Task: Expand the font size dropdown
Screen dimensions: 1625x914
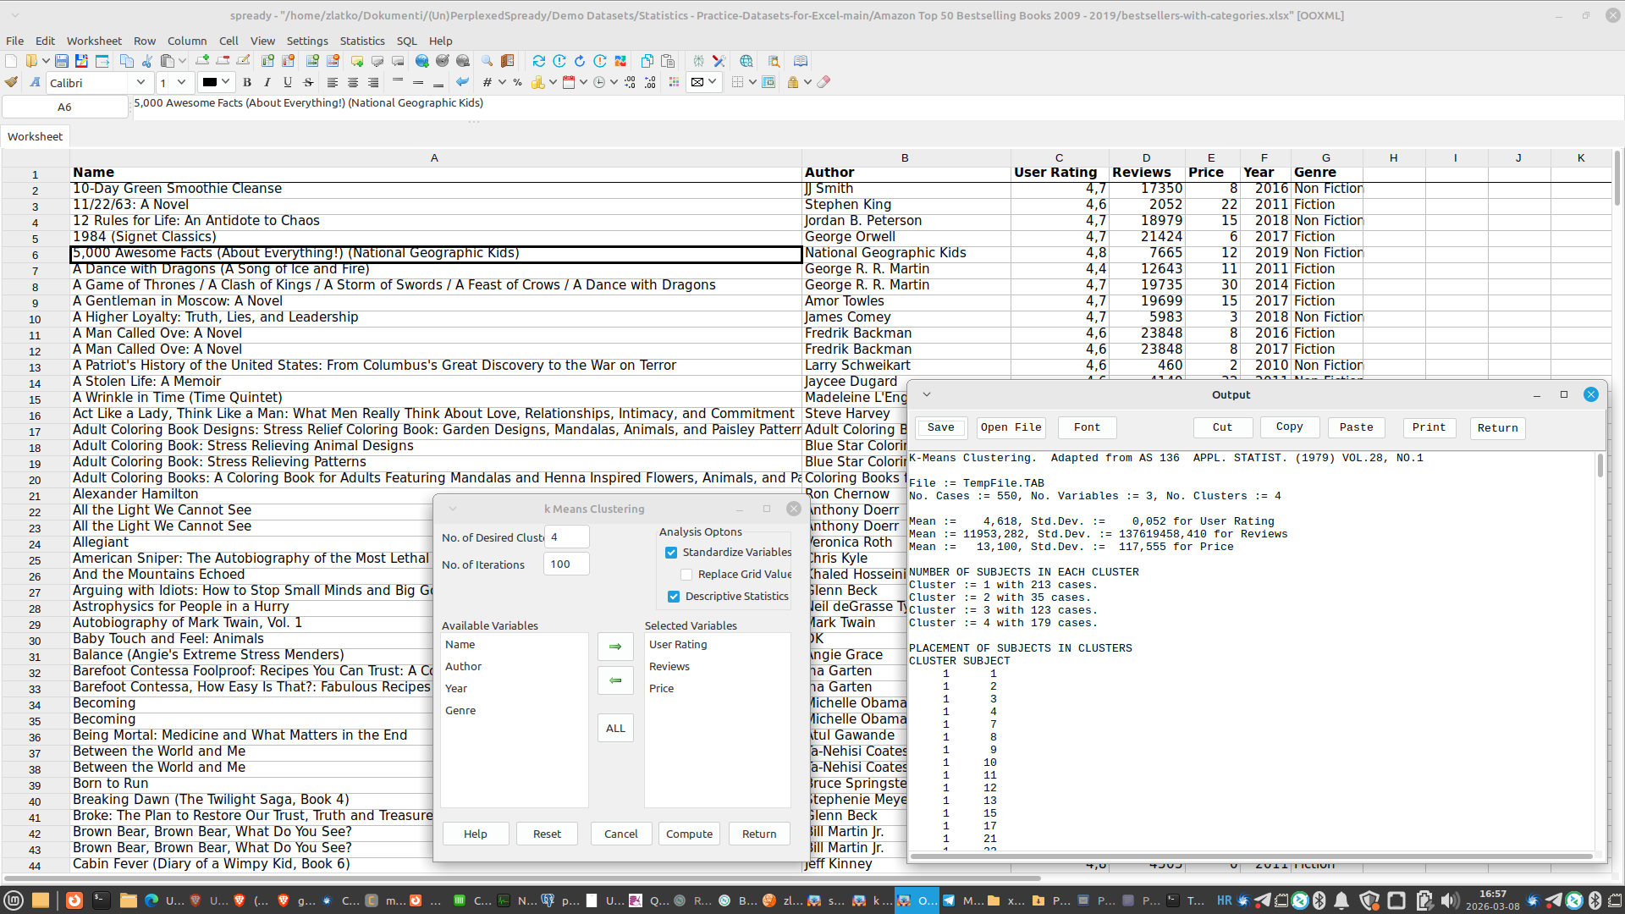Action: pyautogui.click(x=181, y=82)
